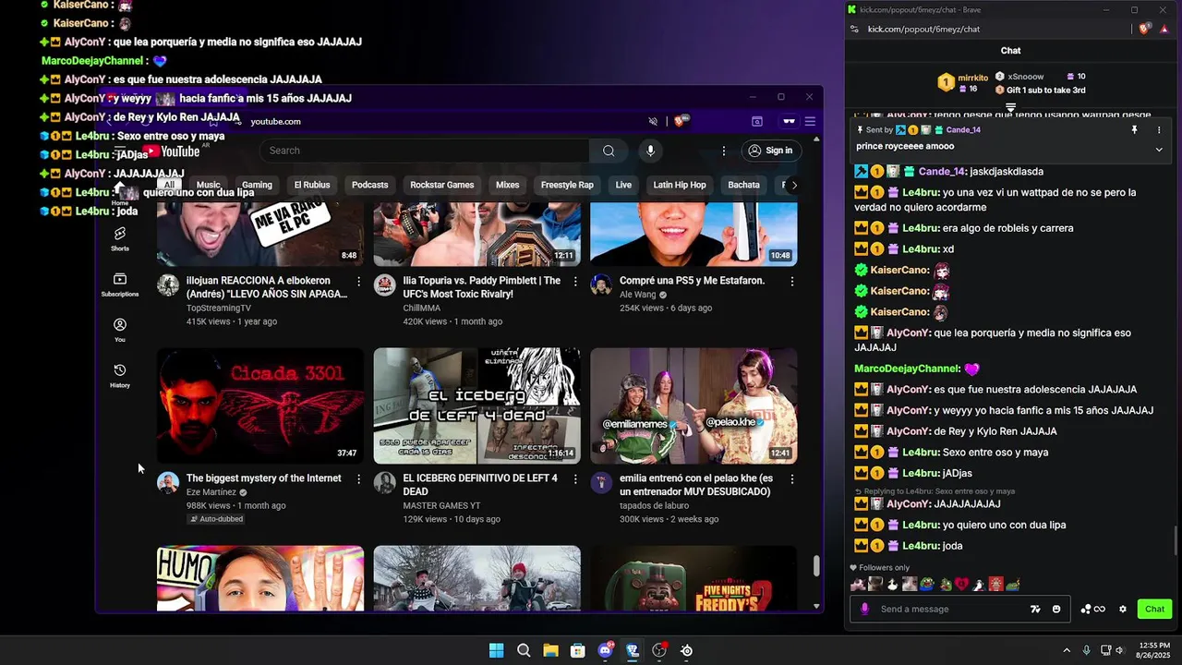The height and width of the screenshot is (665, 1182).
Task: Open more options for biggest mystery of Internet video
Action: (x=359, y=479)
